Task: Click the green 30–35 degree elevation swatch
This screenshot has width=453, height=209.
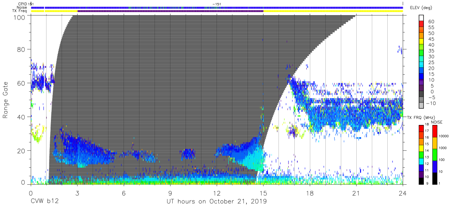Action: pyautogui.click(x=421, y=53)
